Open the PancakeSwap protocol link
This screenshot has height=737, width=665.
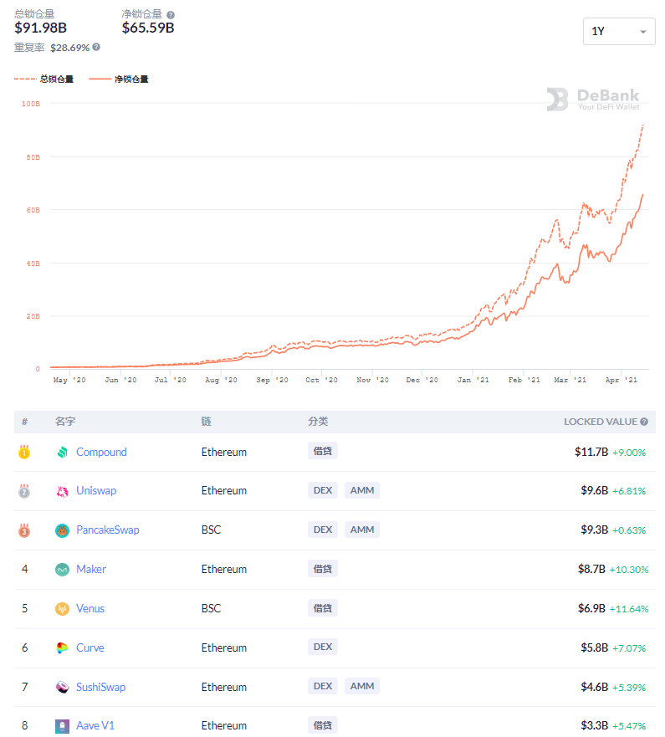[x=108, y=530]
